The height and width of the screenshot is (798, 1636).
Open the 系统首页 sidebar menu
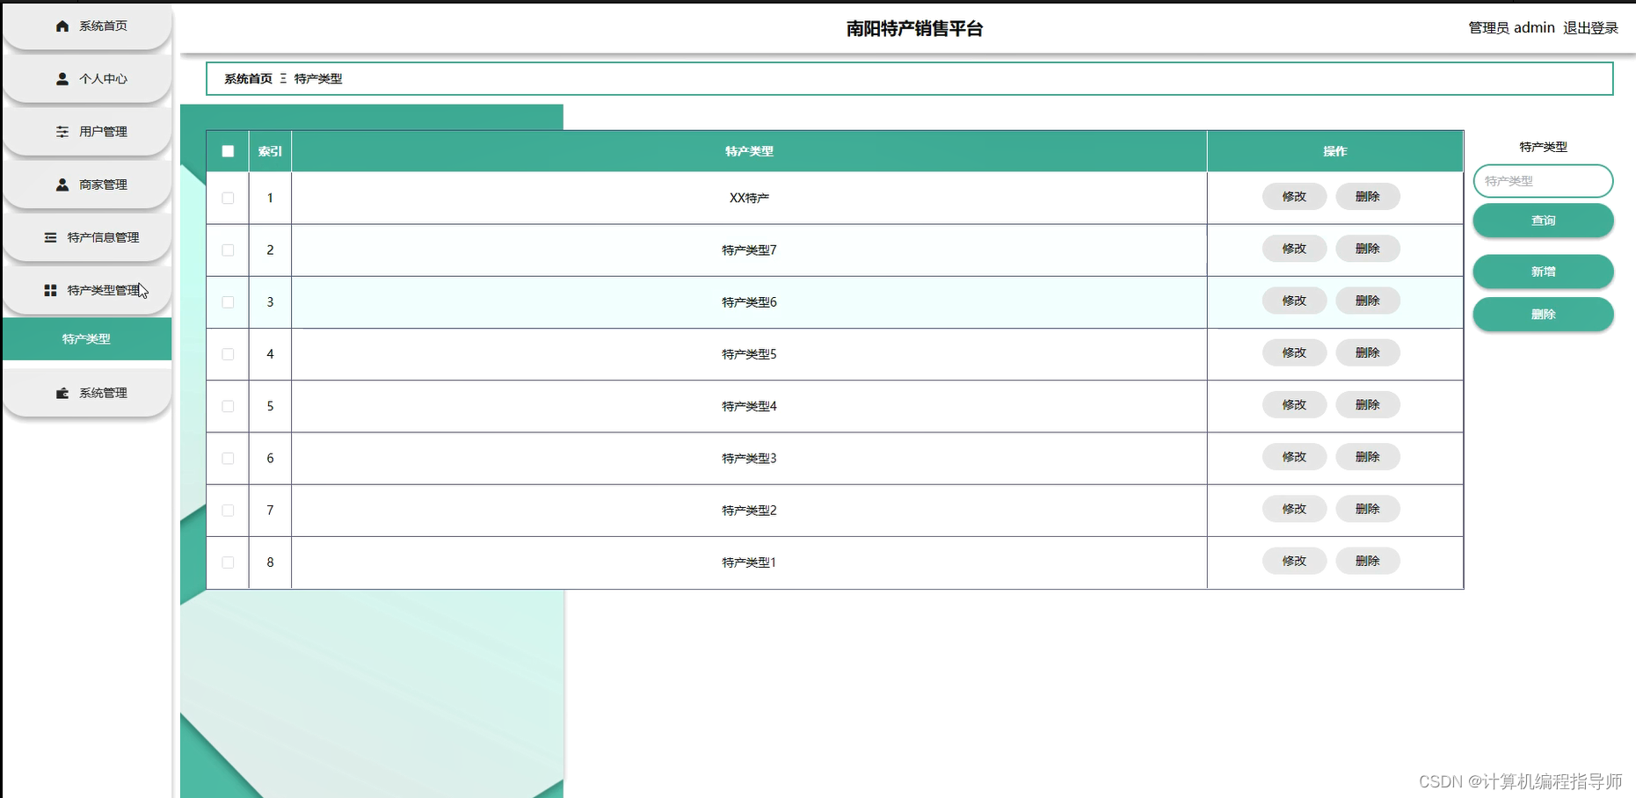click(x=87, y=26)
